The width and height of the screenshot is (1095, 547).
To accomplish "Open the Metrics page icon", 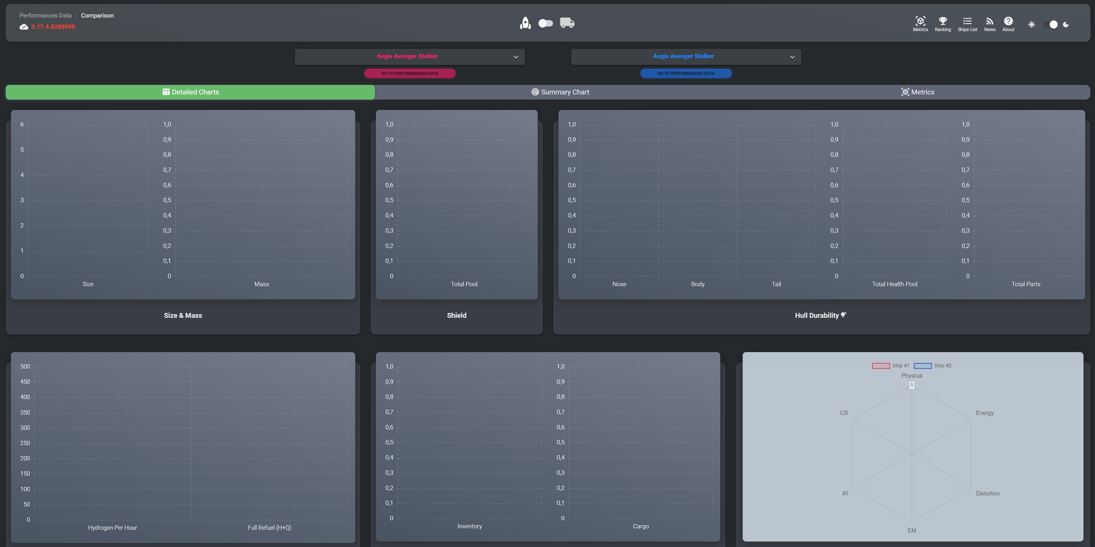I will click(x=920, y=24).
